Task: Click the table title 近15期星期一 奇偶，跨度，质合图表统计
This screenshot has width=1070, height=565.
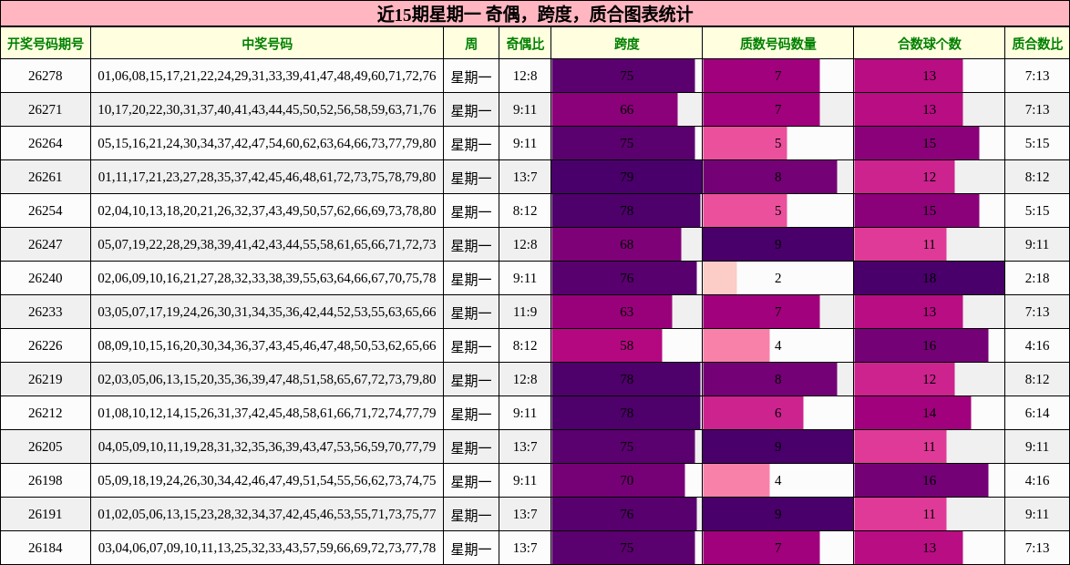Action: click(535, 14)
